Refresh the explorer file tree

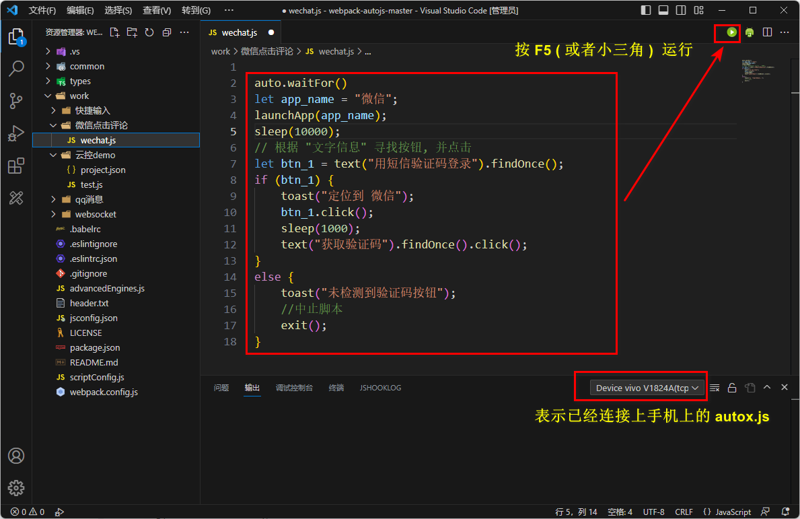point(149,32)
